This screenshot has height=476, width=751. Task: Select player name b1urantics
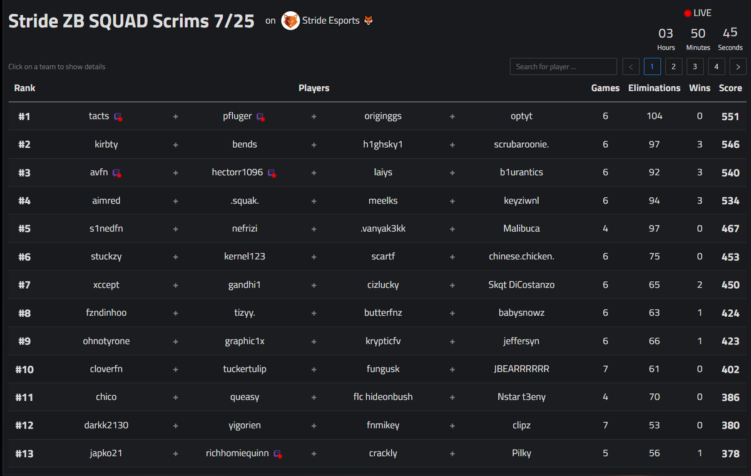(x=521, y=173)
